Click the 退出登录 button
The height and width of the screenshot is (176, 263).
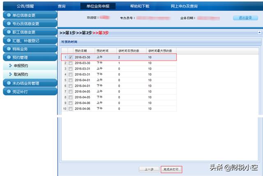tap(245, 18)
